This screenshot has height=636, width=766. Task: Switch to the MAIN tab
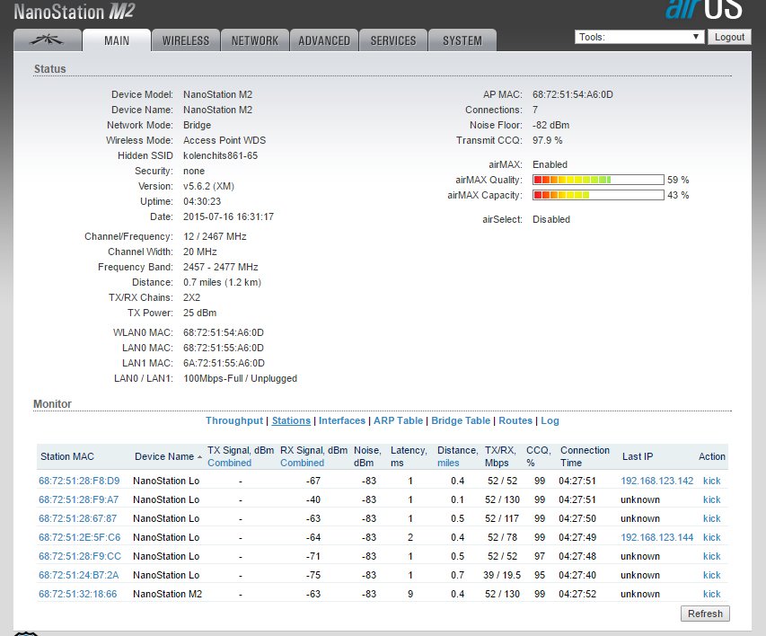(117, 40)
